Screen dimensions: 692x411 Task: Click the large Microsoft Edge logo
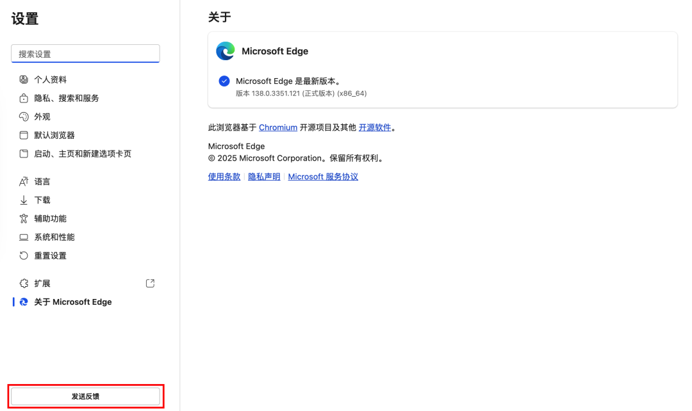(225, 51)
